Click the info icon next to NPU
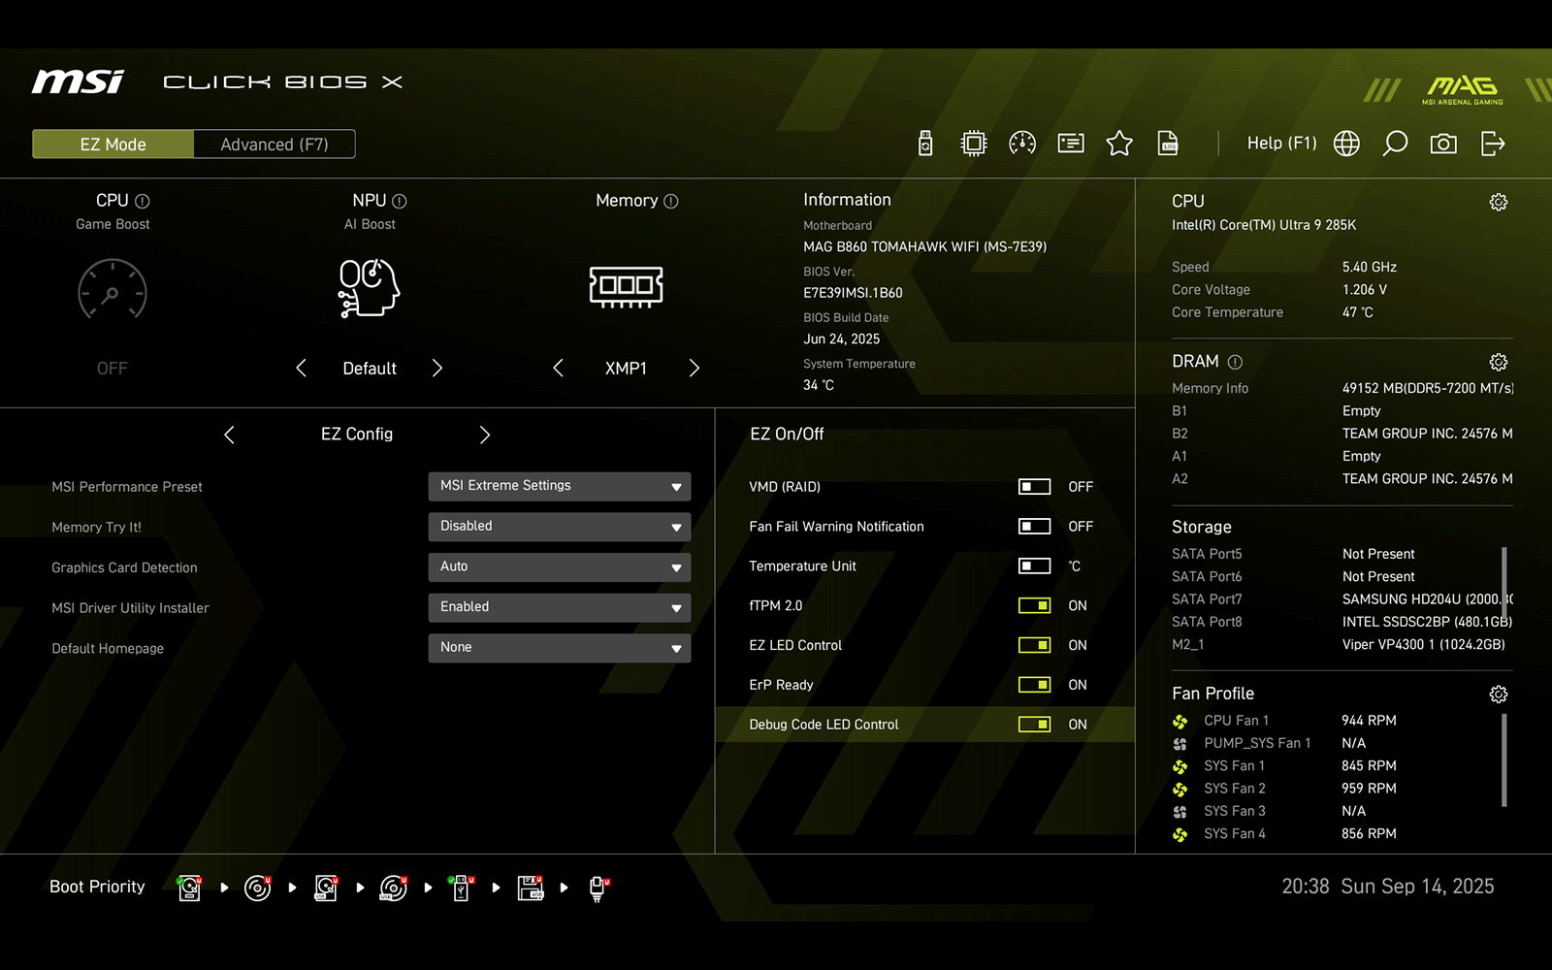Image resolution: width=1552 pixels, height=970 pixels. [x=399, y=201]
